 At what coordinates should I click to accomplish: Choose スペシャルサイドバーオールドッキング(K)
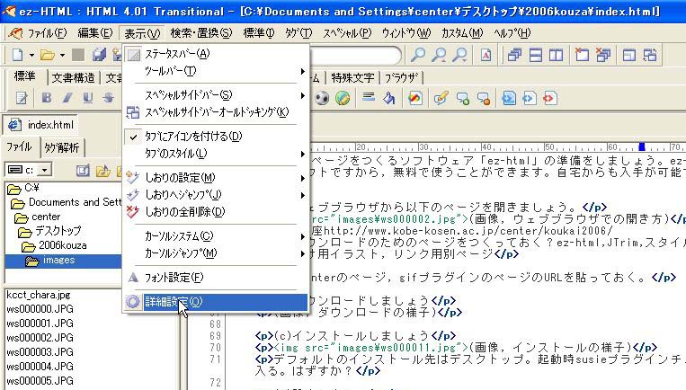216,112
